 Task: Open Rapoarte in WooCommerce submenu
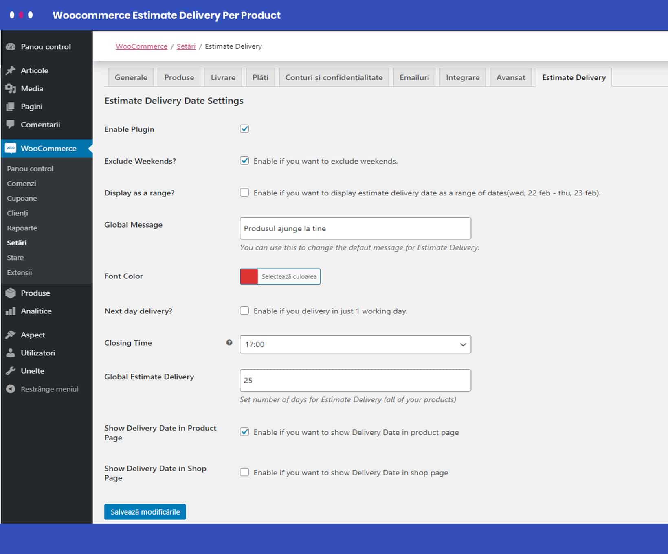coord(22,228)
